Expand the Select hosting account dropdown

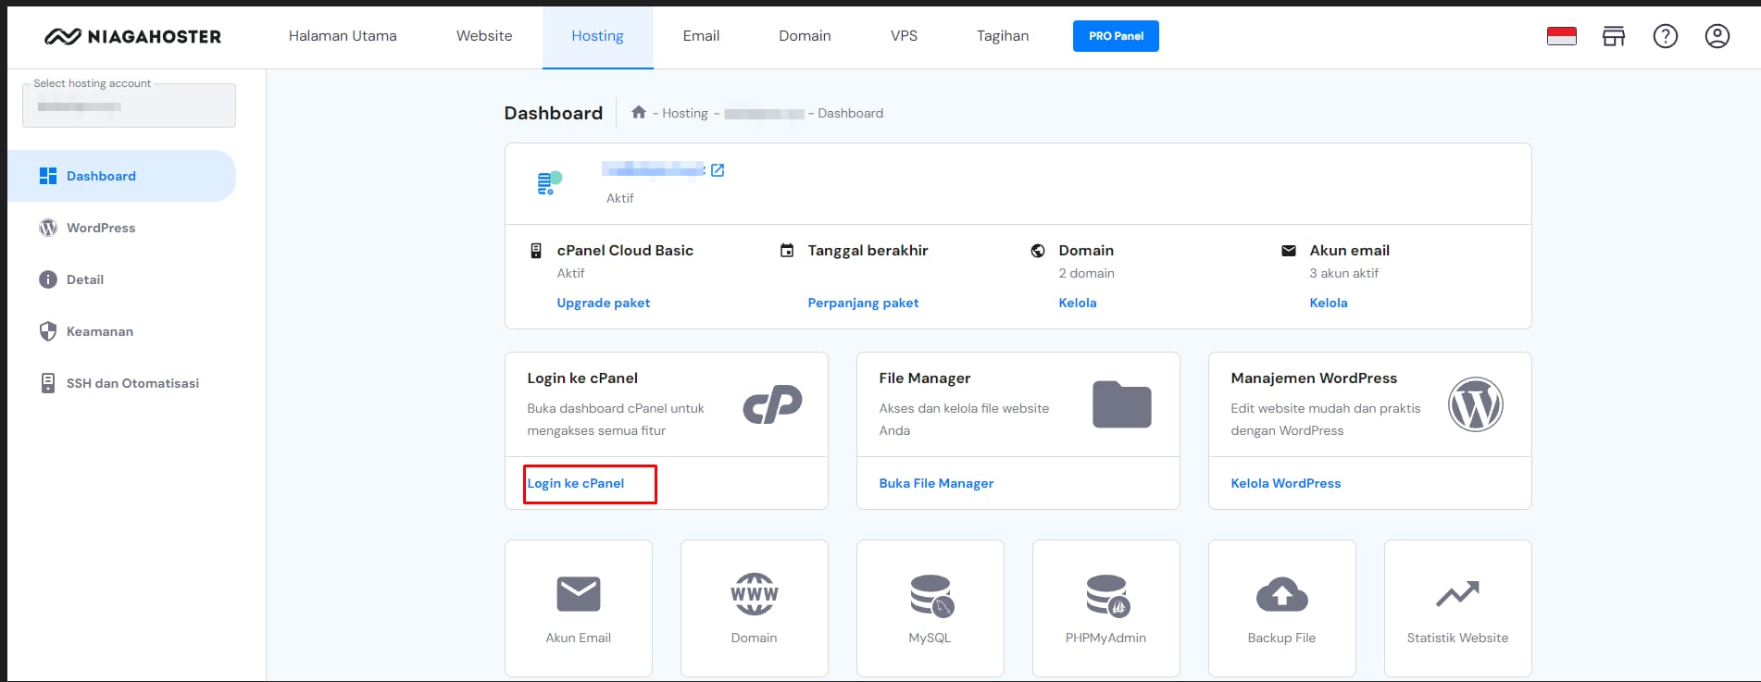pos(129,105)
